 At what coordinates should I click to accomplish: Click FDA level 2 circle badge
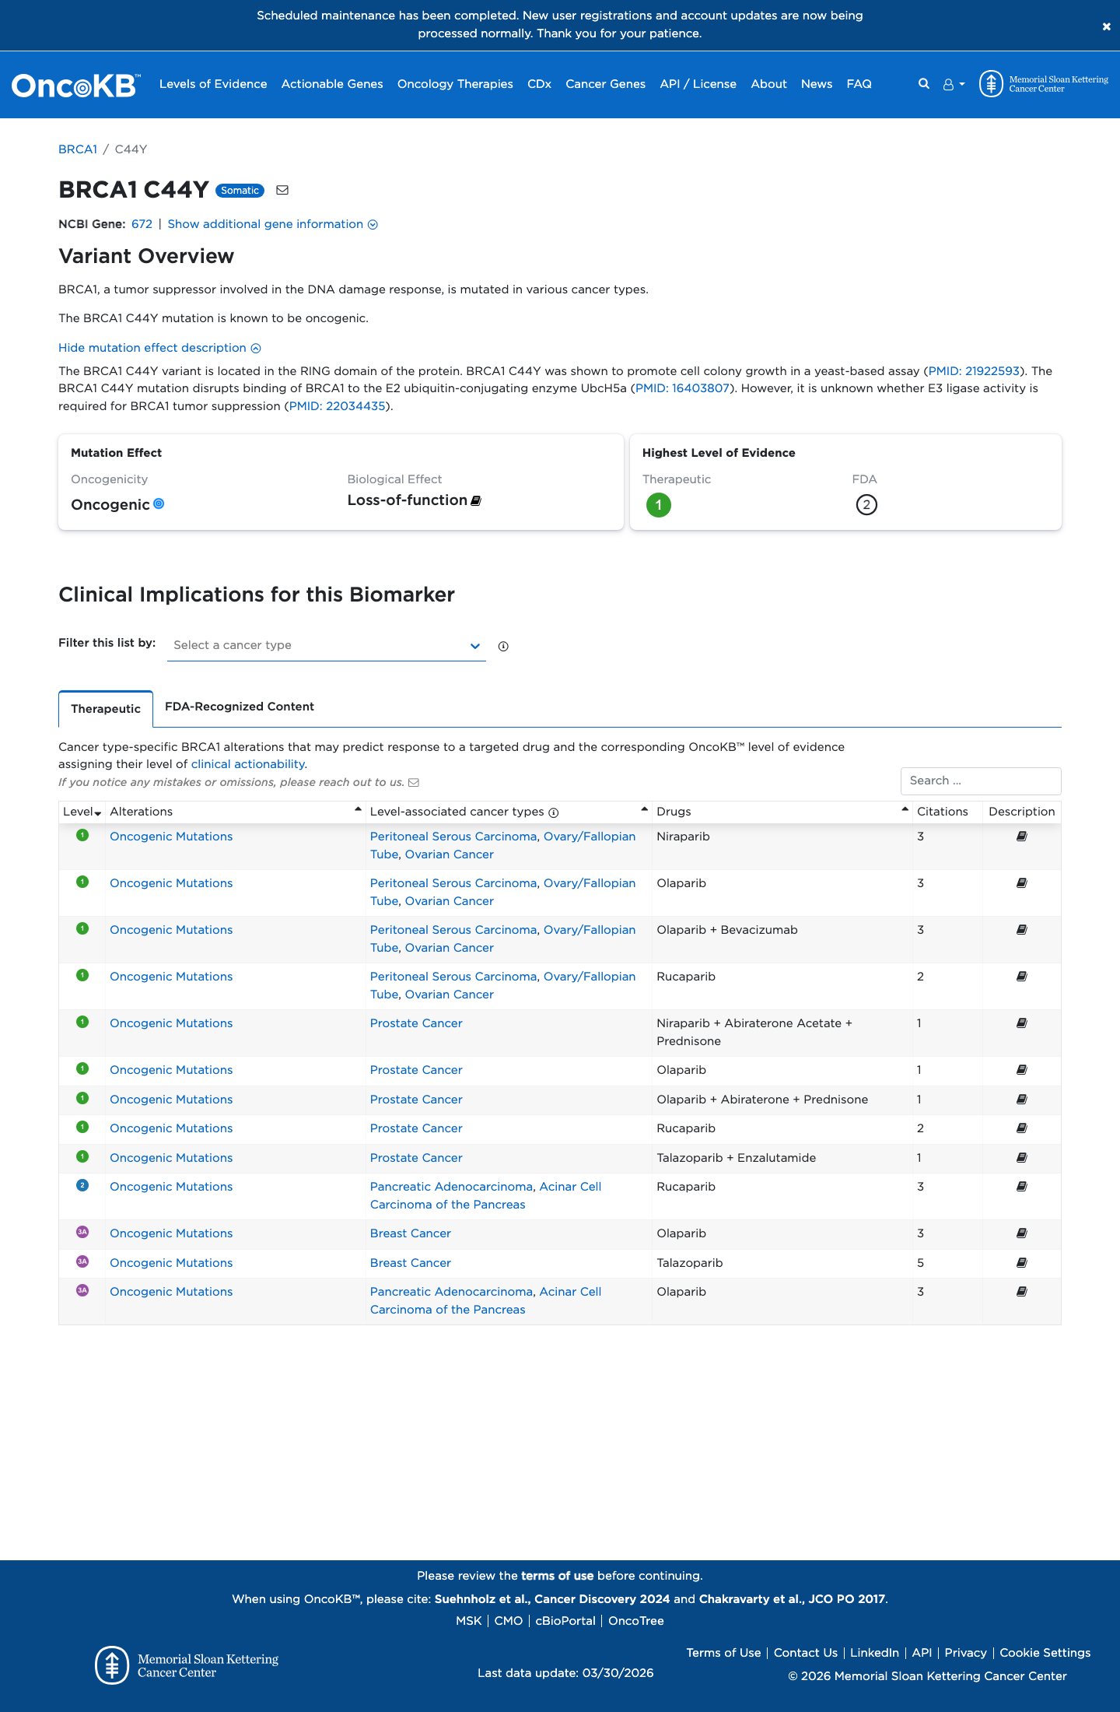866,505
